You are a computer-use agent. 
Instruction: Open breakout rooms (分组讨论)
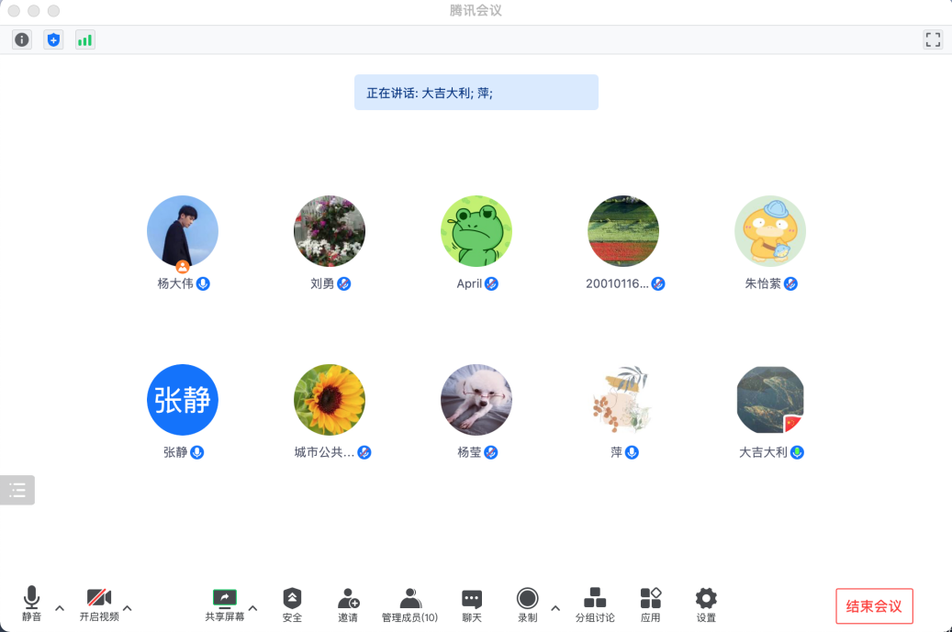tap(595, 604)
